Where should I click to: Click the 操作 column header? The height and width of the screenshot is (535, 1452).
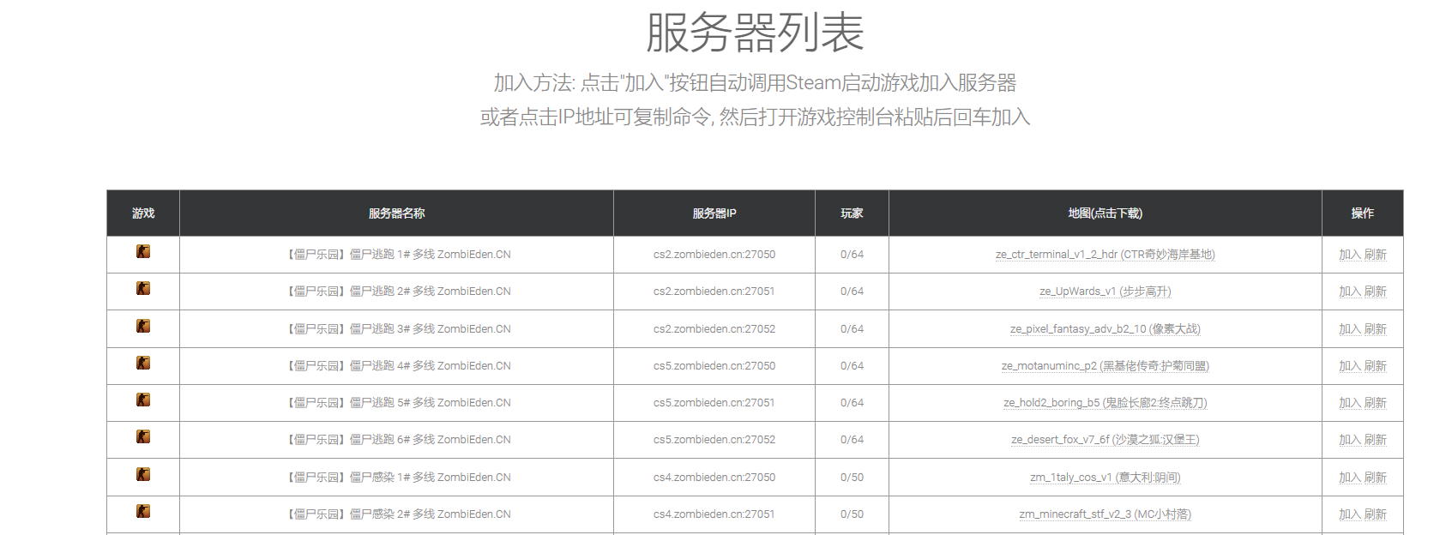(1363, 213)
